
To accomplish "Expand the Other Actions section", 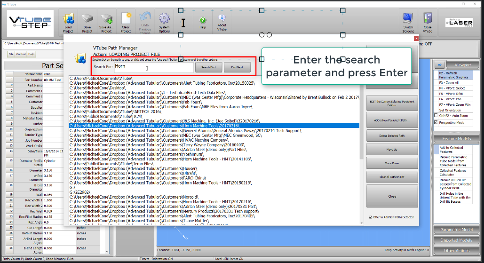I will click(456, 251).
